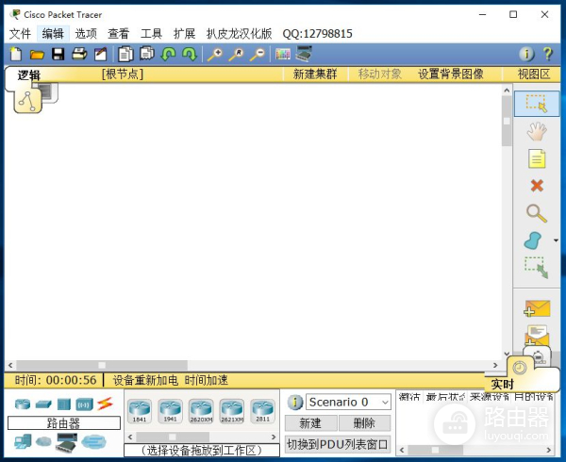Pick the Place Note tool
This screenshot has width=566, height=462.
537,158
